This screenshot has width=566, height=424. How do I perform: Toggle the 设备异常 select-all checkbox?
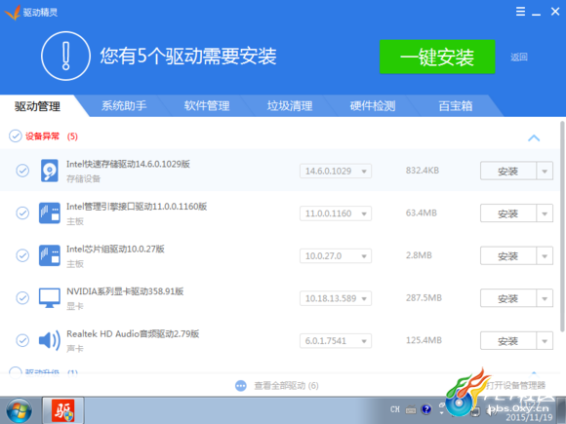click(16, 135)
